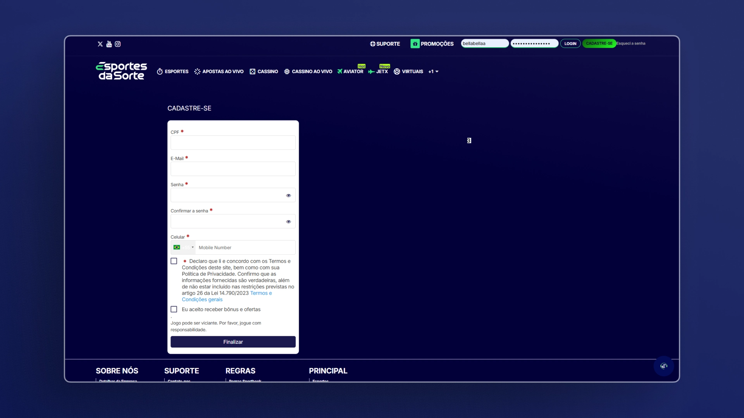Open the Brazil country code dropdown
The width and height of the screenshot is (744, 418).
[x=183, y=247]
